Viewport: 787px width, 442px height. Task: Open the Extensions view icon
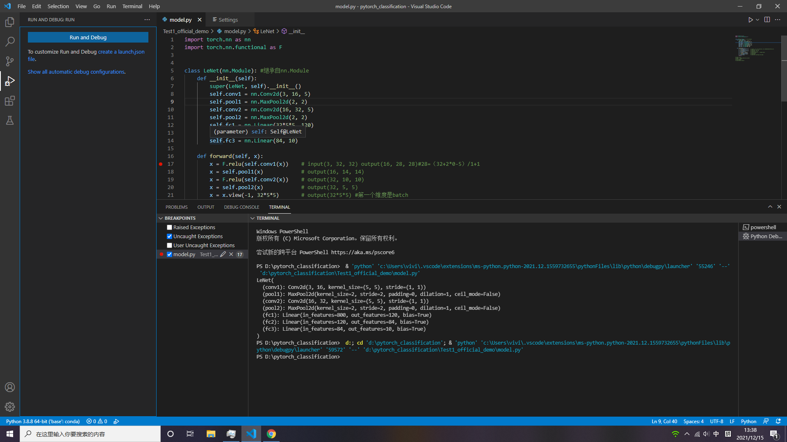coord(10,101)
